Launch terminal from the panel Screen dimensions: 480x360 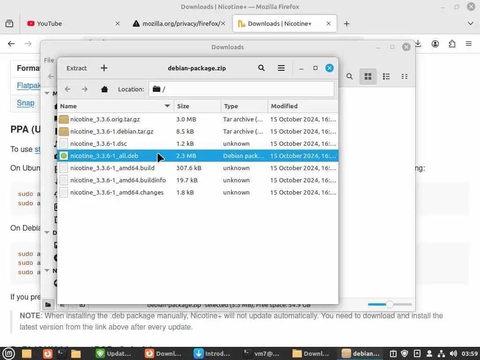[61, 353]
